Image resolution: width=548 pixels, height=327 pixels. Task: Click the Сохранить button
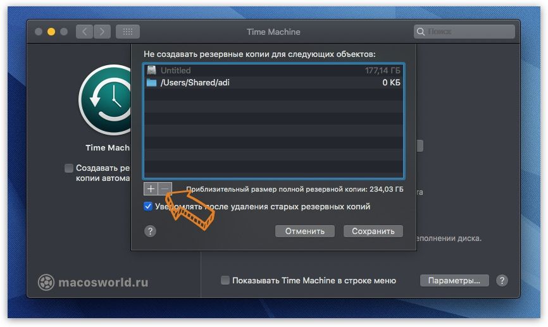pyautogui.click(x=373, y=231)
